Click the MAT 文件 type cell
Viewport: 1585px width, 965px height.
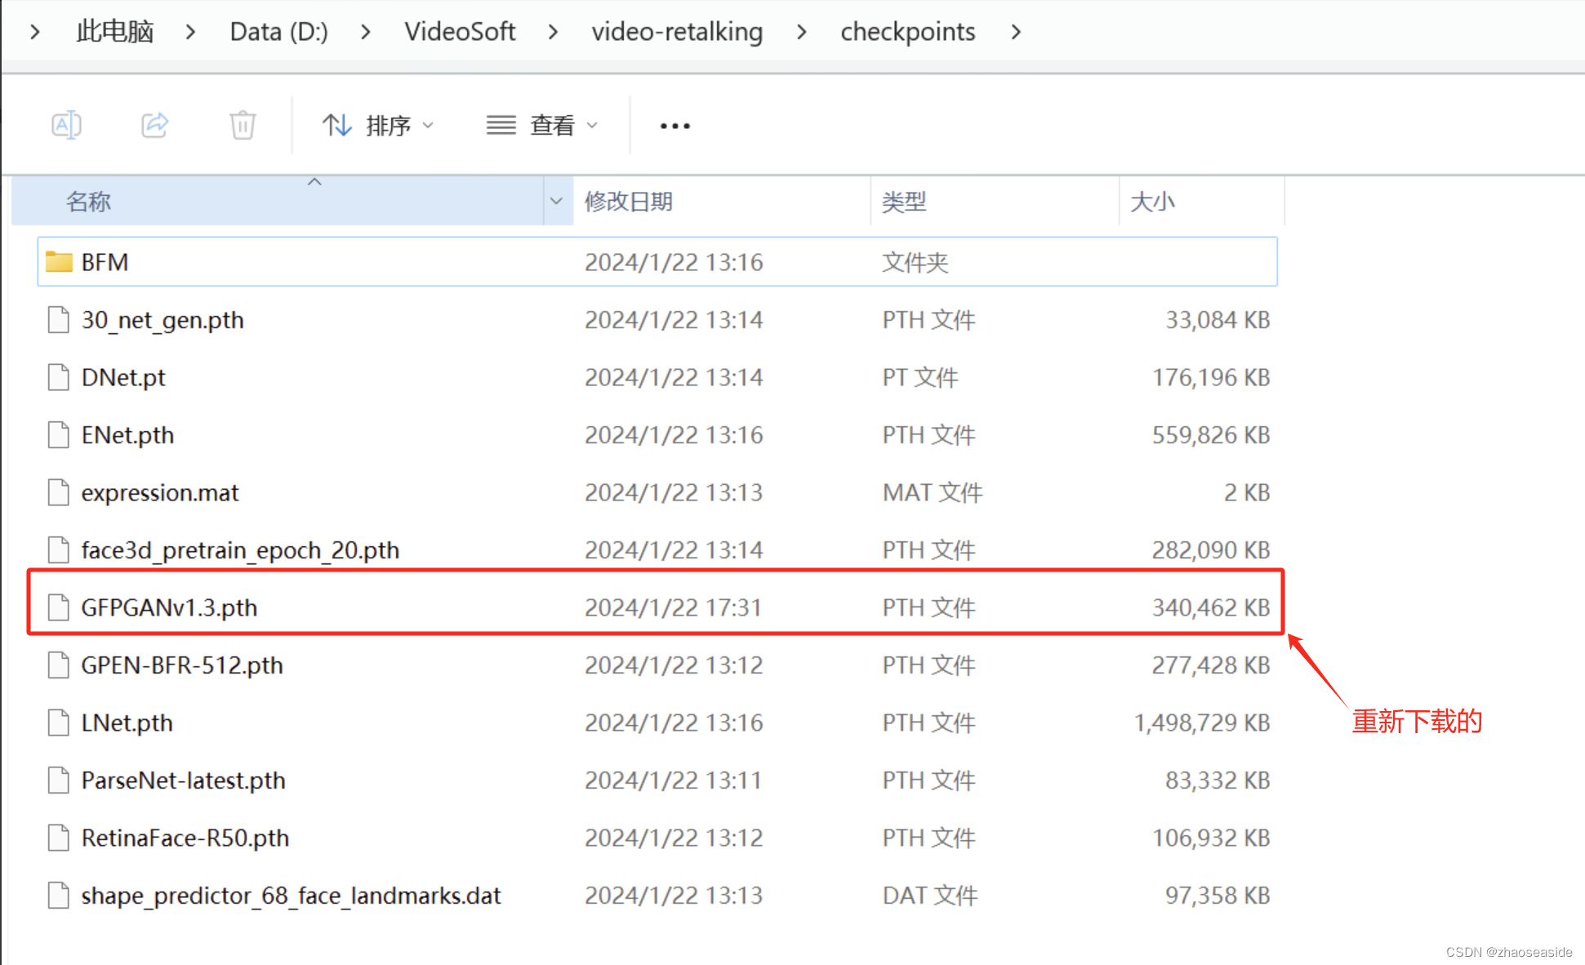pos(933,492)
